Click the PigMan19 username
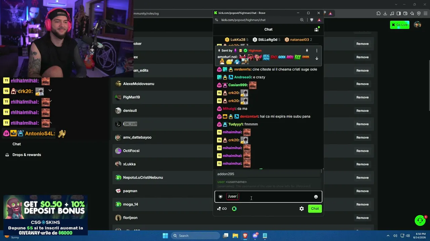This screenshot has width=430, height=241. (x=131, y=97)
